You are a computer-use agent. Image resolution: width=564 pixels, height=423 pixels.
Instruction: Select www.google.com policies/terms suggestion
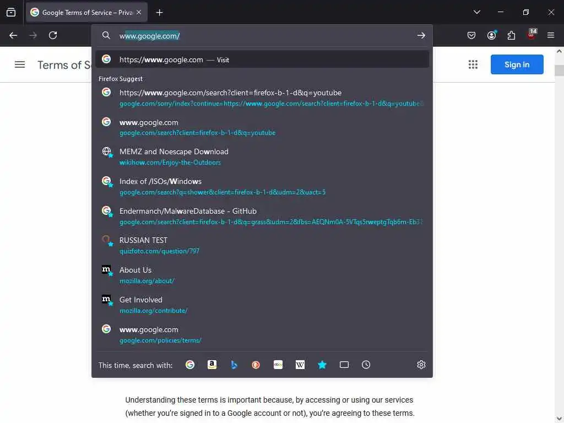pos(262,334)
